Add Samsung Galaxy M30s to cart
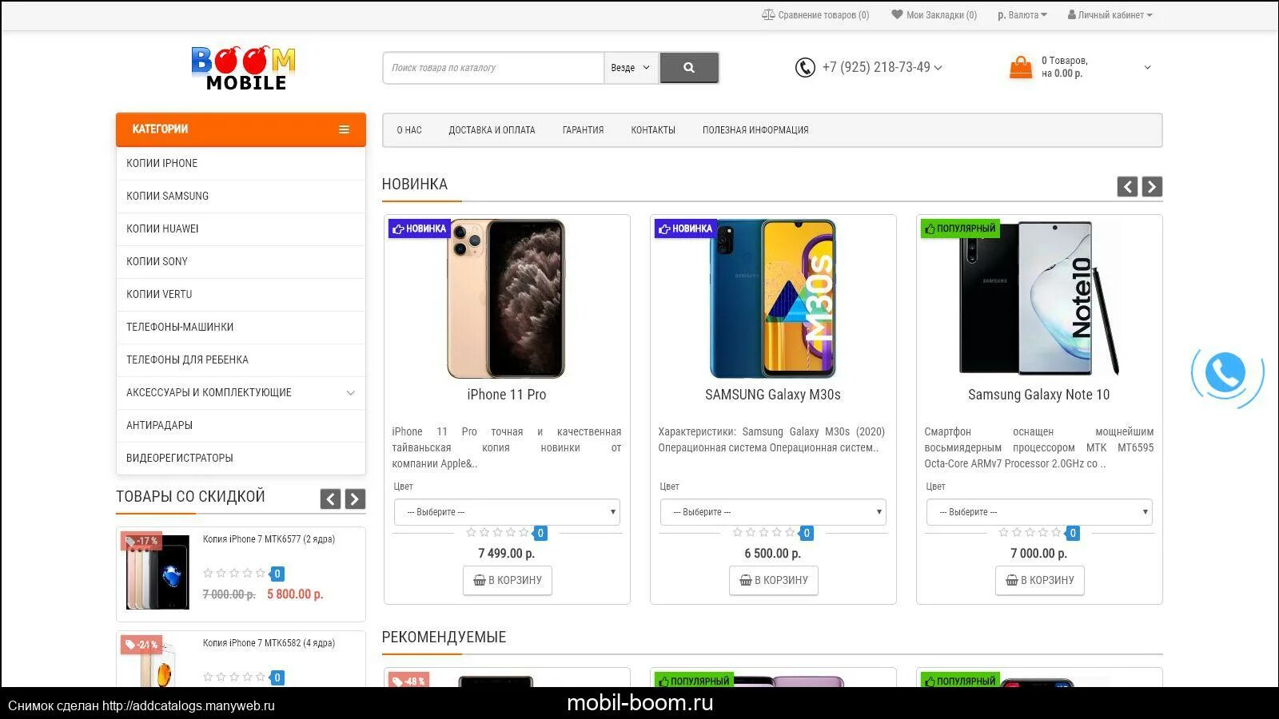 pos(773,580)
